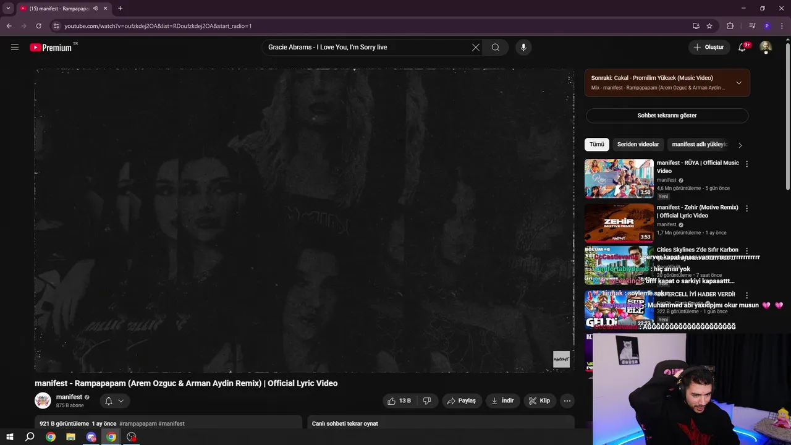Open the three-dots more actions button
Image resolution: width=791 pixels, height=445 pixels.
click(567, 401)
